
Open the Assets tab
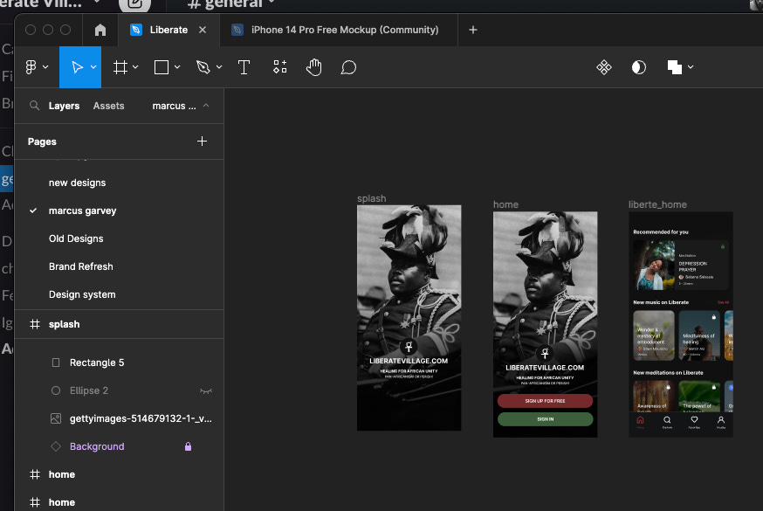tap(108, 106)
